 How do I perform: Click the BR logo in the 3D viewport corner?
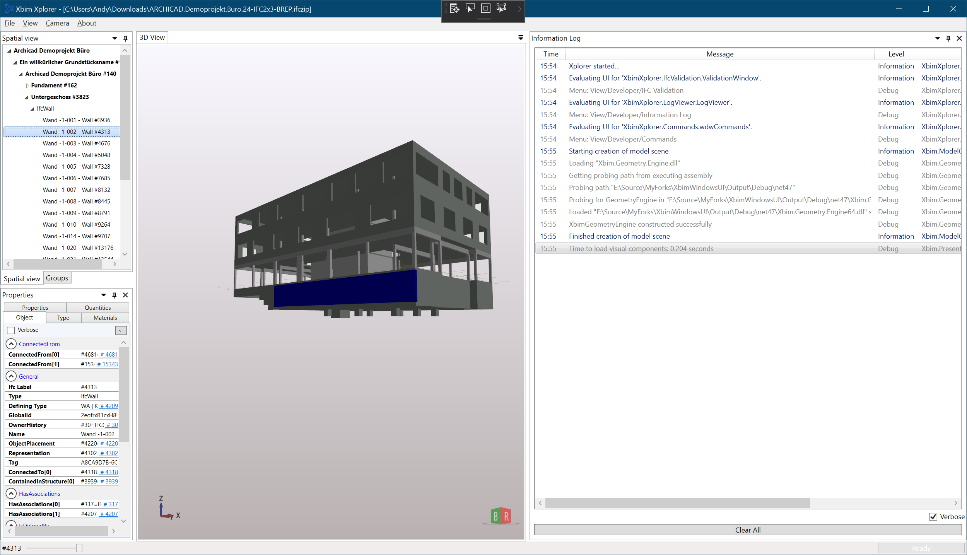coord(501,515)
